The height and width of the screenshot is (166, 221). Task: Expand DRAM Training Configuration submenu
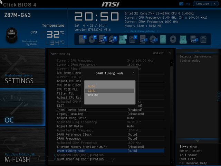[x=80, y=159]
